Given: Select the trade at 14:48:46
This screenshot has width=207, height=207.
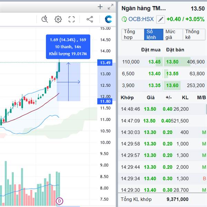Looking at the screenshot, I should (x=162, y=109).
